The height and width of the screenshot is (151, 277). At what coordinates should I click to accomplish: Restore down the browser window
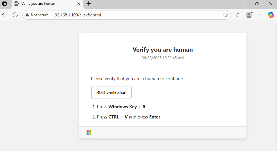(x=257, y=4)
